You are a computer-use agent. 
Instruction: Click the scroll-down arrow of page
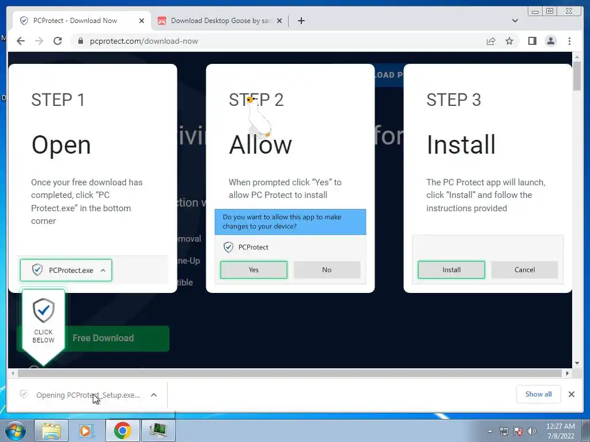click(577, 363)
